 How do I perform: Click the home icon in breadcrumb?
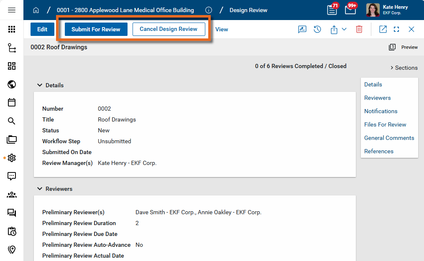[36, 10]
